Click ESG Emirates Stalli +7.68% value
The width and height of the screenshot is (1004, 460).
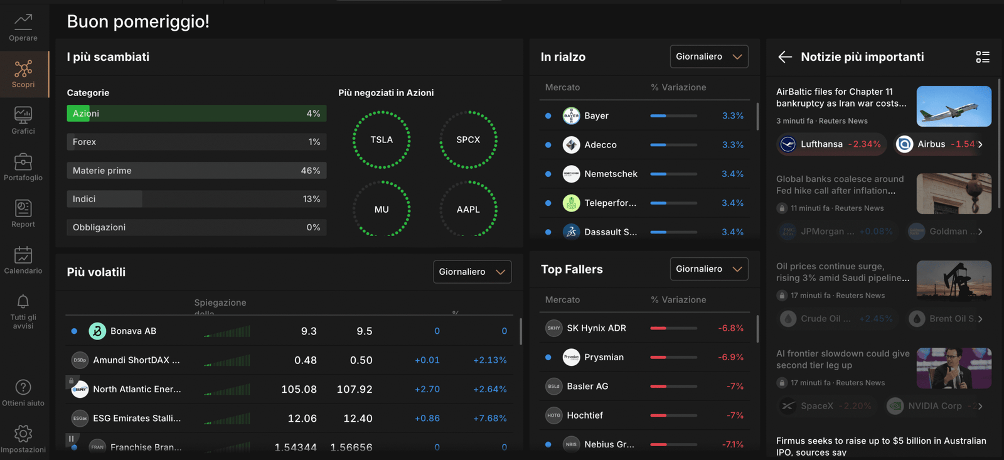click(490, 418)
